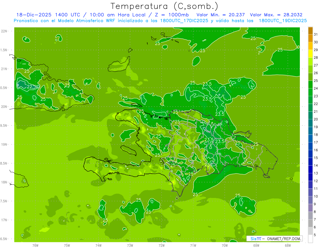The height and width of the screenshot is (249, 323).
Task: Click the number 20 on the color scale
Action: pyautogui.click(x=316, y=119)
